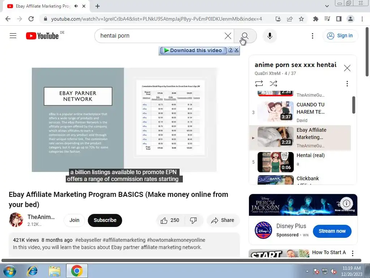Select the current Ebay Affiliate Marketing playlist item
Viewport: 370px width, 278px height.
click(300, 138)
